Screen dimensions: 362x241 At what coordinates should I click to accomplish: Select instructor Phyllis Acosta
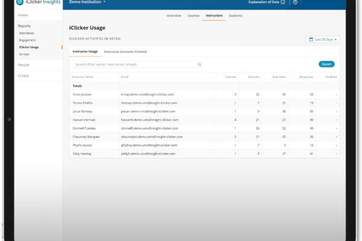(x=82, y=145)
